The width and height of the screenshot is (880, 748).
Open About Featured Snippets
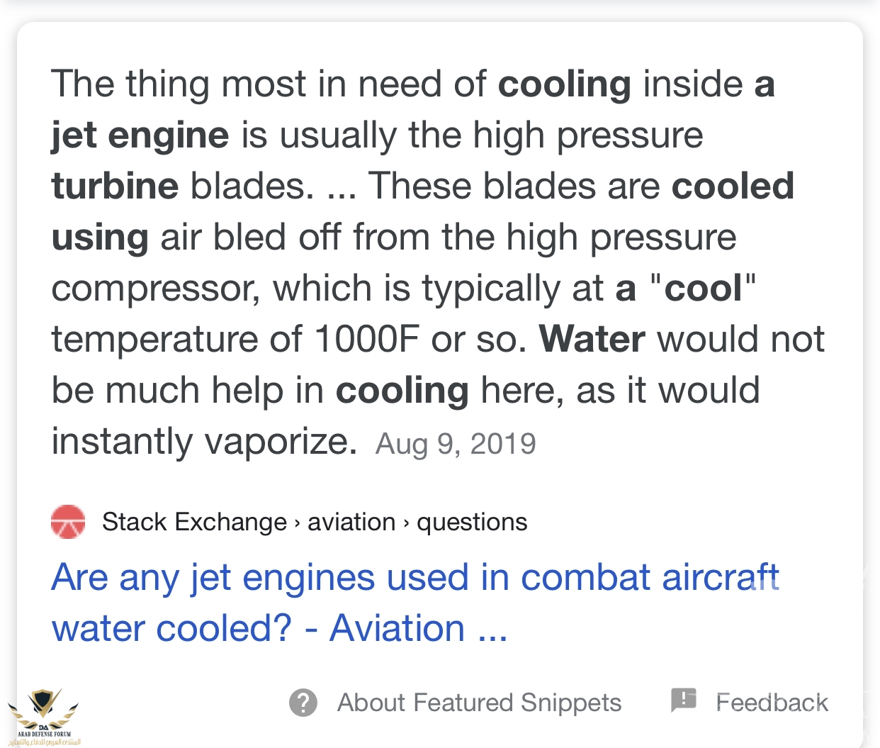click(479, 703)
